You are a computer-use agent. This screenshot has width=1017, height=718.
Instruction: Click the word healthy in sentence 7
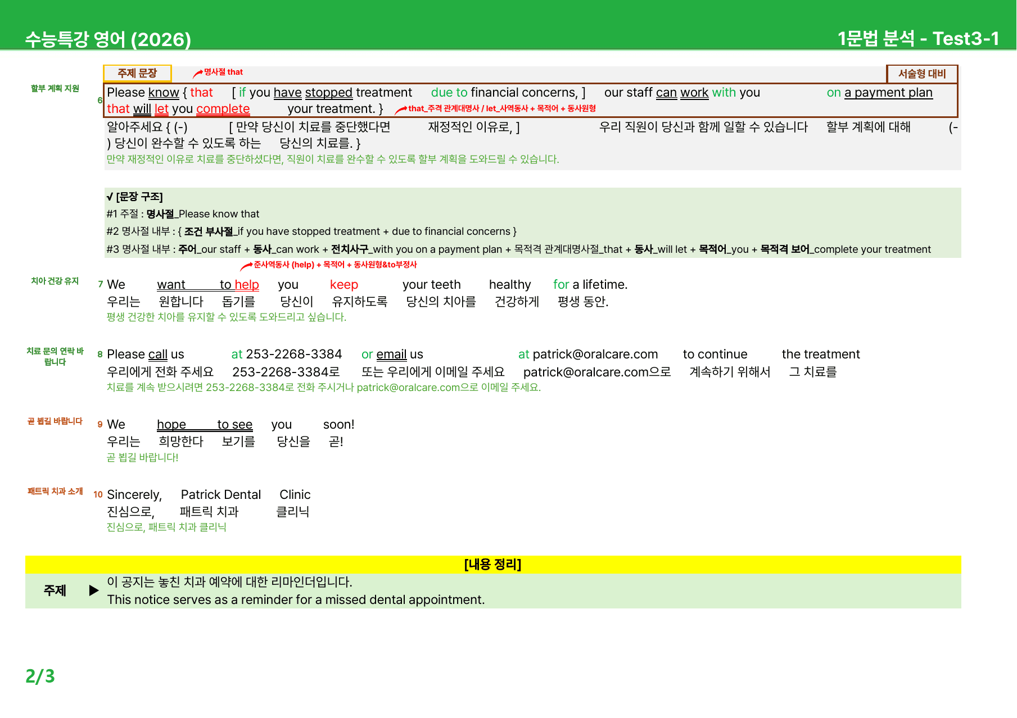point(510,285)
